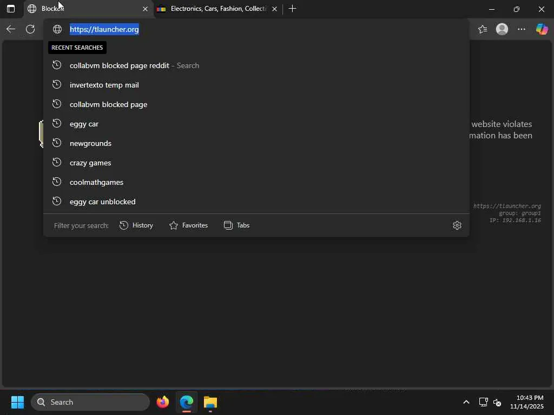This screenshot has width=554, height=415.
Task: Click the RECENT SEARCHES label
Action: coord(77,48)
